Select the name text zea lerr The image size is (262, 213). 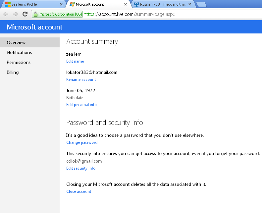[74, 54]
